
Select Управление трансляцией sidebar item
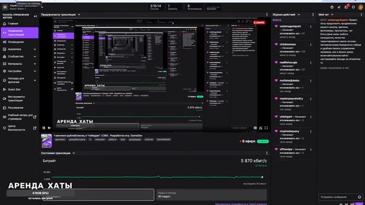19,33
